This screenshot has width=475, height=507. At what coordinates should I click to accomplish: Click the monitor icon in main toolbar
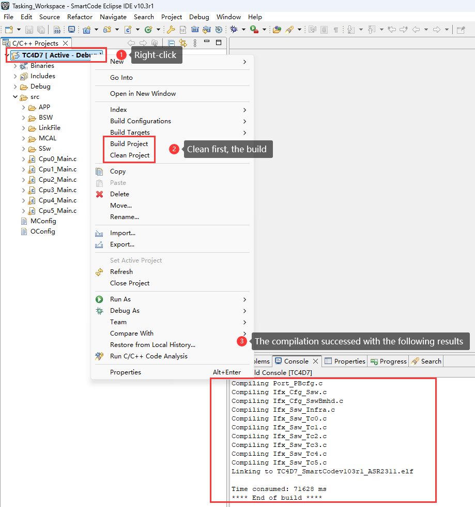[72, 30]
